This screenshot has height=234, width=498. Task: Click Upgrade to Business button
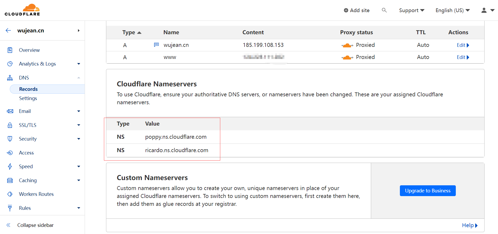(x=428, y=191)
